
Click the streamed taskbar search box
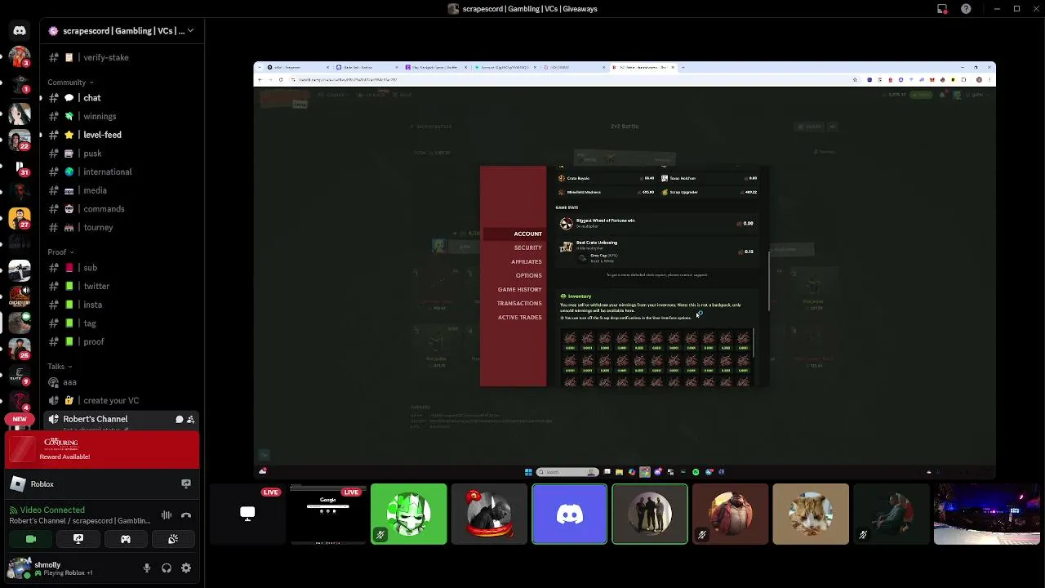point(567,472)
